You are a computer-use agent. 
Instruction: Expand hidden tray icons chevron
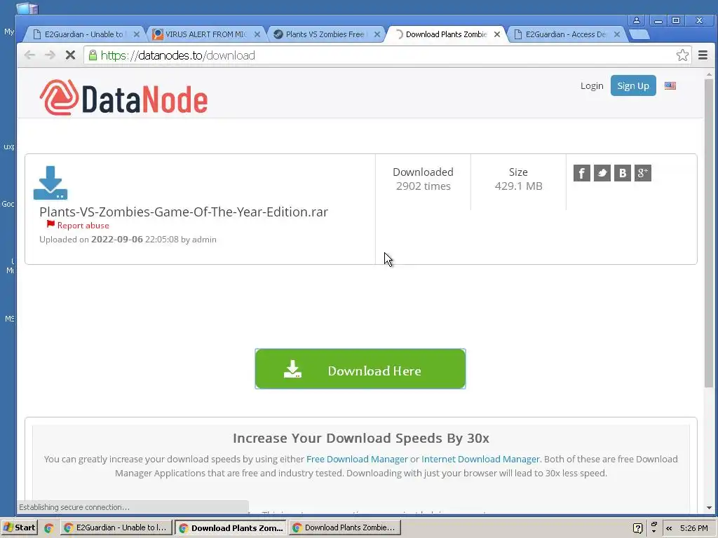(x=669, y=528)
